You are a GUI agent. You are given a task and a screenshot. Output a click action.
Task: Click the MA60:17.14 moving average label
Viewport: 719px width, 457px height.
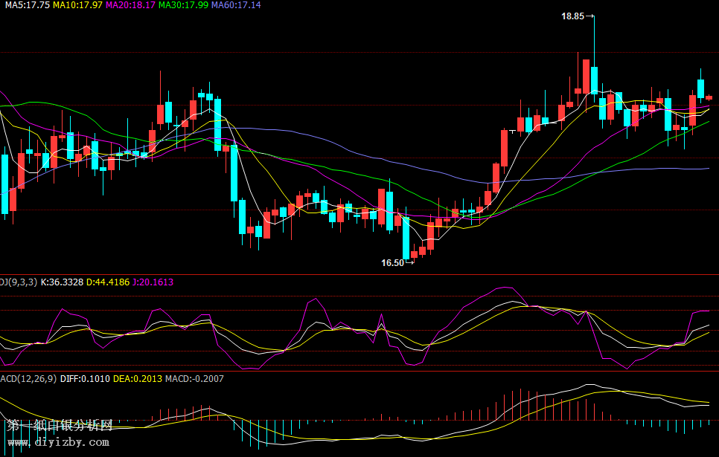[x=236, y=5]
